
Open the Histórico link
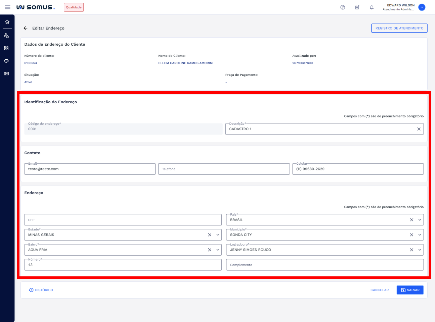[x=41, y=290]
